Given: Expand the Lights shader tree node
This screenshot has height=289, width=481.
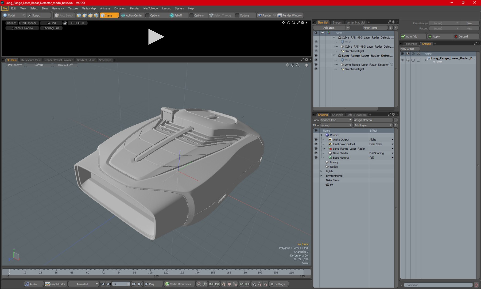Looking at the screenshot, I should [321, 172].
